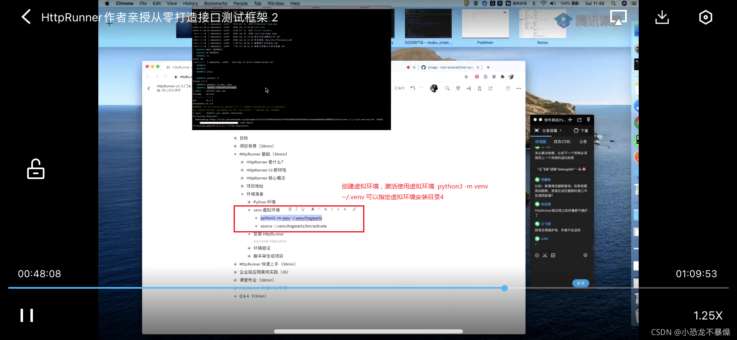The image size is (737, 340).
Task: Close the Usage rest-assured tab
Action: click(478, 67)
